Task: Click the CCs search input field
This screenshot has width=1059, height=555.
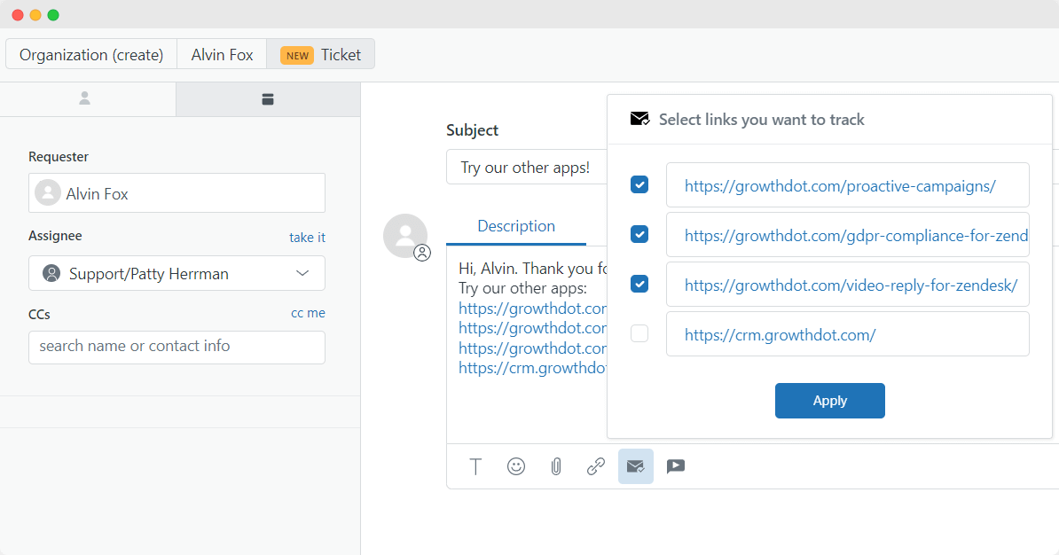Action: [x=177, y=347]
